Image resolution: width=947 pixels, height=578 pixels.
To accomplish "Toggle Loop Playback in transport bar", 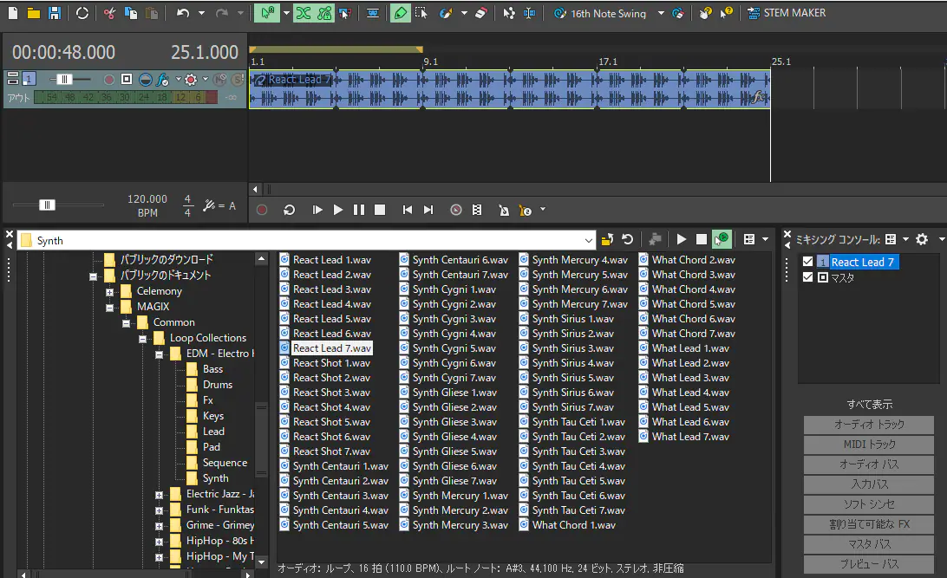I will 290,210.
